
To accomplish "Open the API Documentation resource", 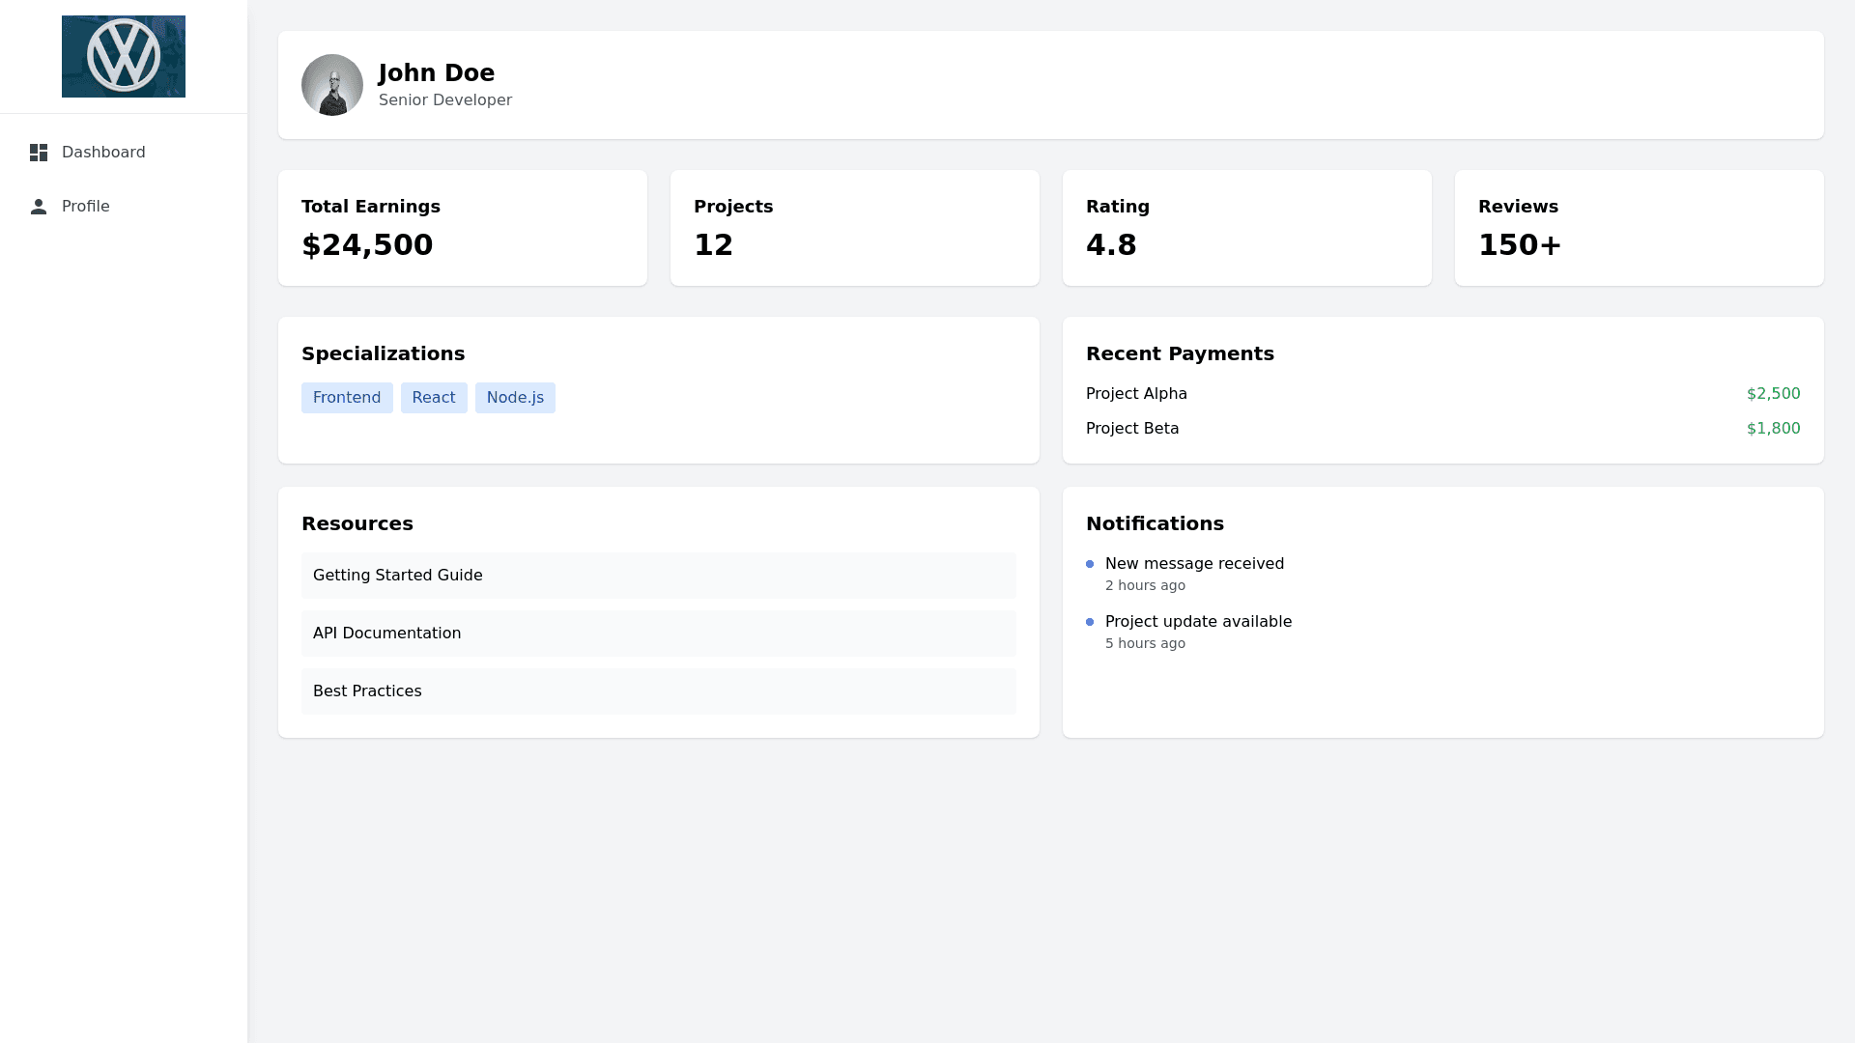I will pos(658,634).
